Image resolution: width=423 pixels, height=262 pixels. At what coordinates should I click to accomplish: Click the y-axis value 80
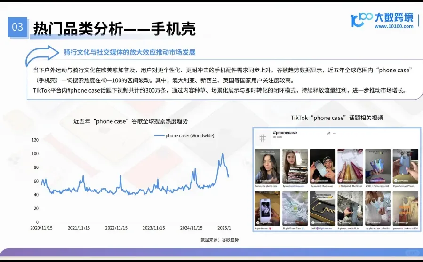coord(36,167)
